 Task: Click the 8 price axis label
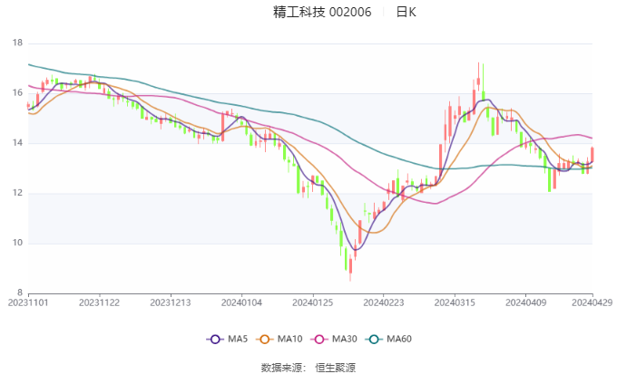coord(20,292)
